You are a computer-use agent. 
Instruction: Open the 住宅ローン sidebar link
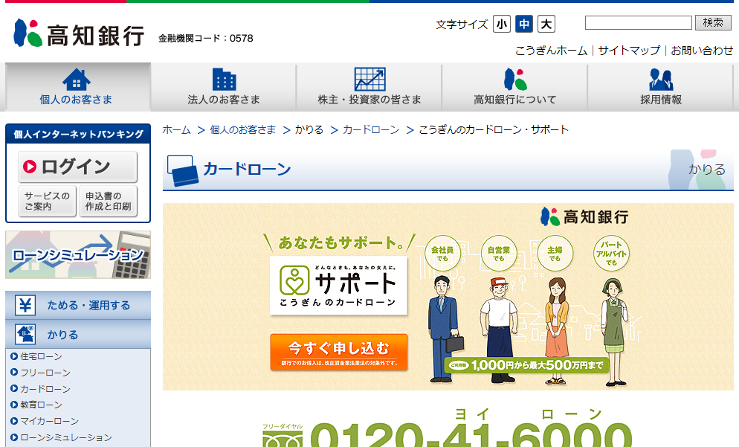pyautogui.click(x=42, y=356)
